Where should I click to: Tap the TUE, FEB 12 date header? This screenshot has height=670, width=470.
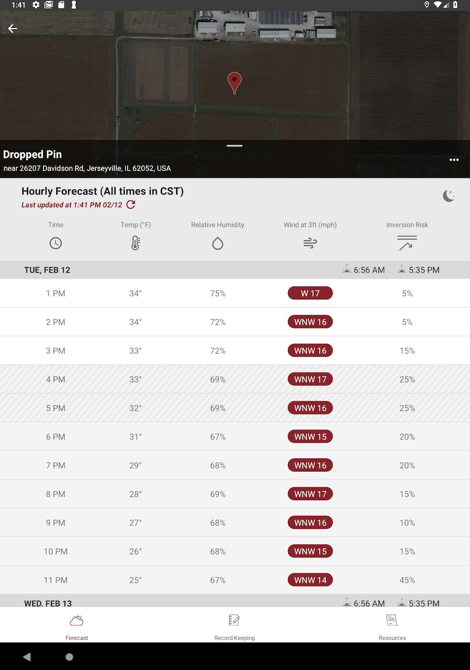[x=47, y=270]
